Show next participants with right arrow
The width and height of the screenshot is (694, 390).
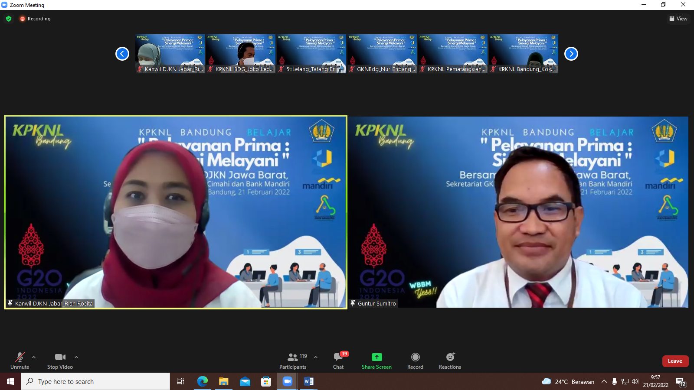pyautogui.click(x=571, y=54)
